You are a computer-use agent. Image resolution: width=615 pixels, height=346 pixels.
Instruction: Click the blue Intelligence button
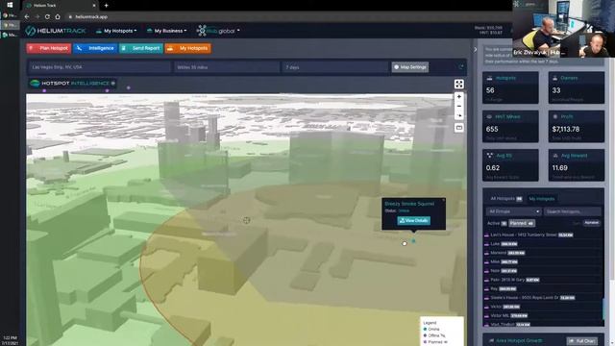click(95, 48)
